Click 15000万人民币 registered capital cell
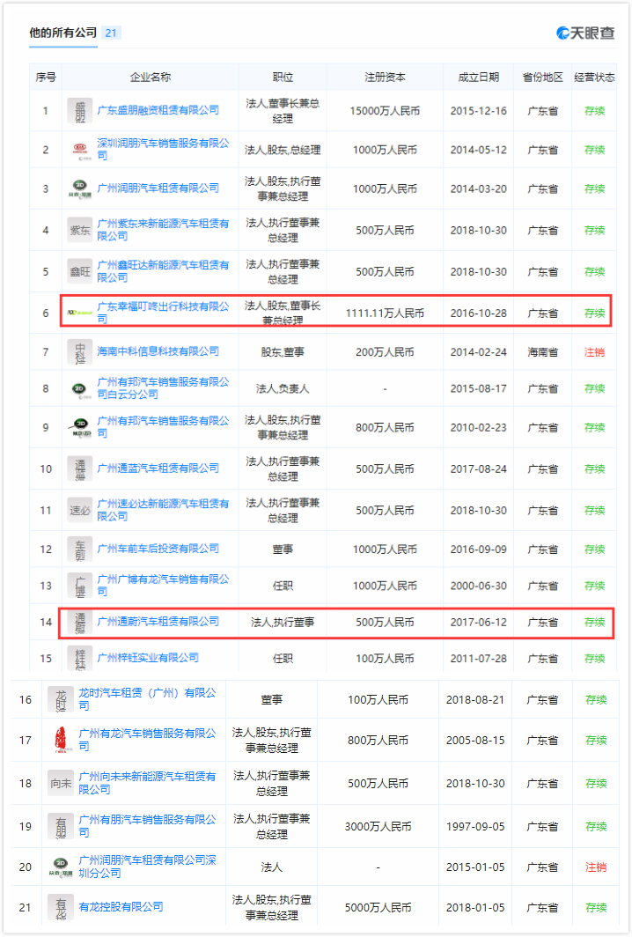632x937 pixels. 385,111
